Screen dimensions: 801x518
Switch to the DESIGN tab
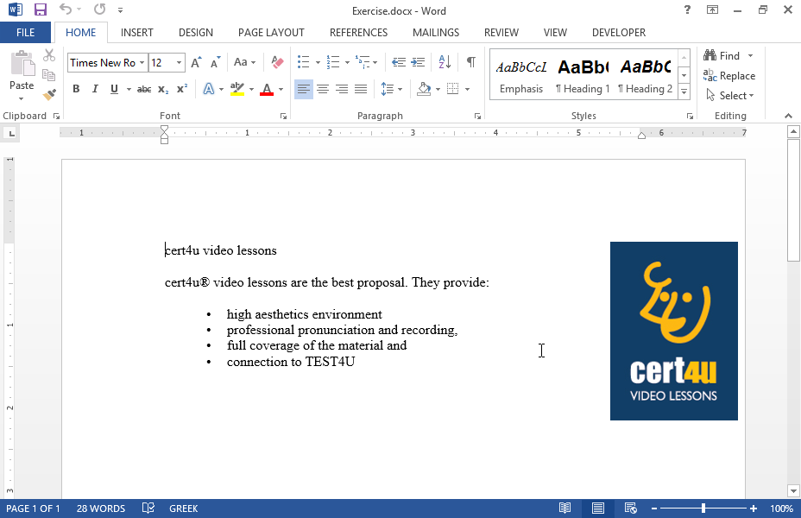pyautogui.click(x=196, y=33)
